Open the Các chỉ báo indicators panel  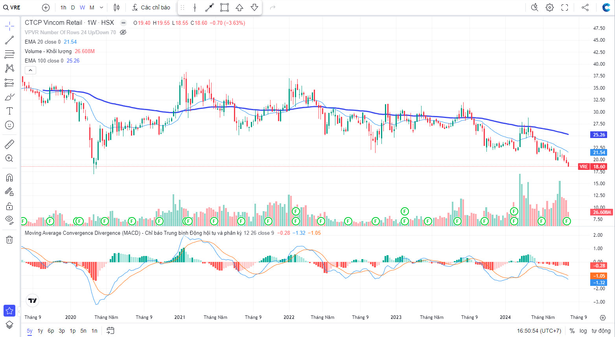(151, 7)
